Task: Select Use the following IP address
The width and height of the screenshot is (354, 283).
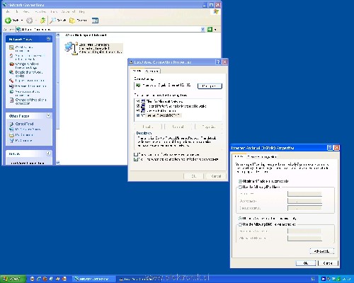Action: (240, 187)
